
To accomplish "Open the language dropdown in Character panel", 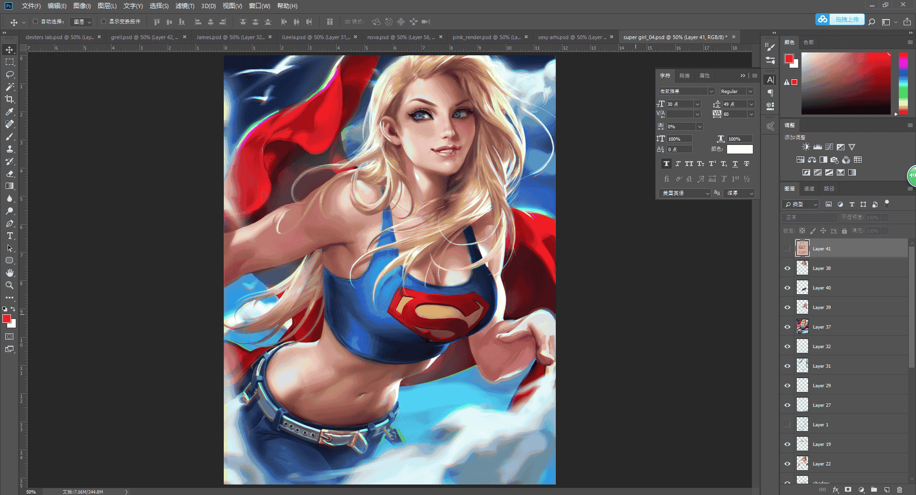I will pyautogui.click(x=685, y=193).
